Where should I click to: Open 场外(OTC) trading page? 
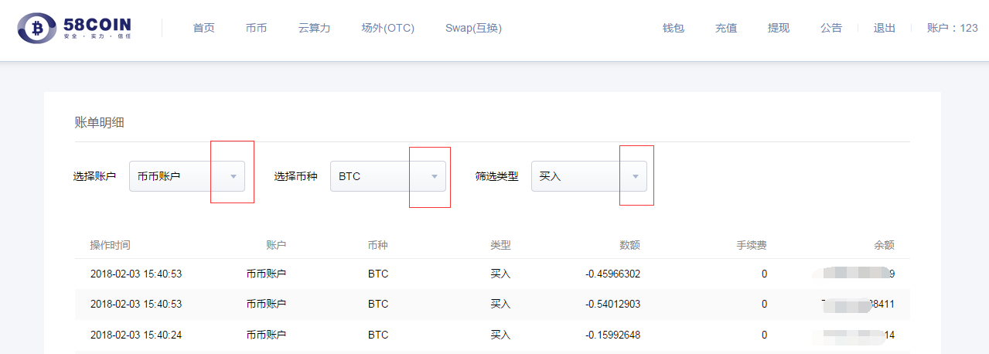(387, 28)
